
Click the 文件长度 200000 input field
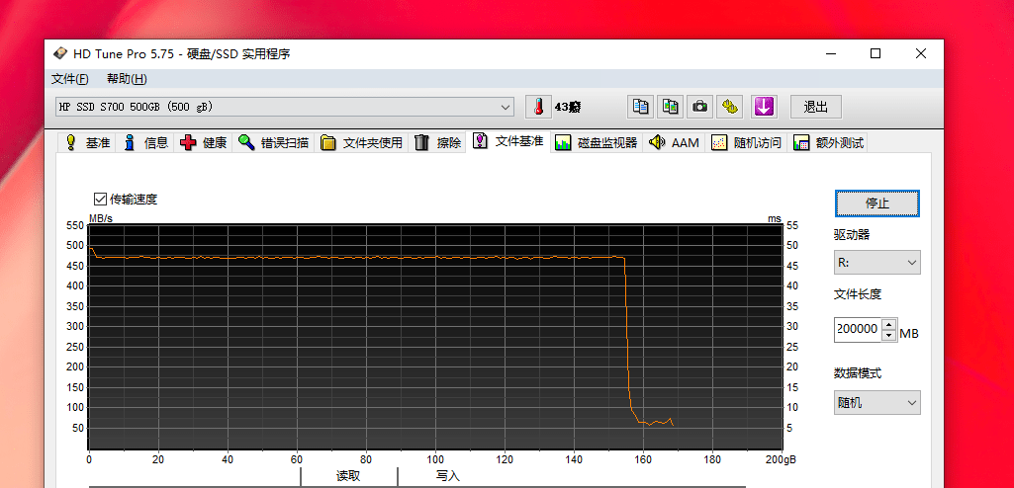[x=858, y=329]
